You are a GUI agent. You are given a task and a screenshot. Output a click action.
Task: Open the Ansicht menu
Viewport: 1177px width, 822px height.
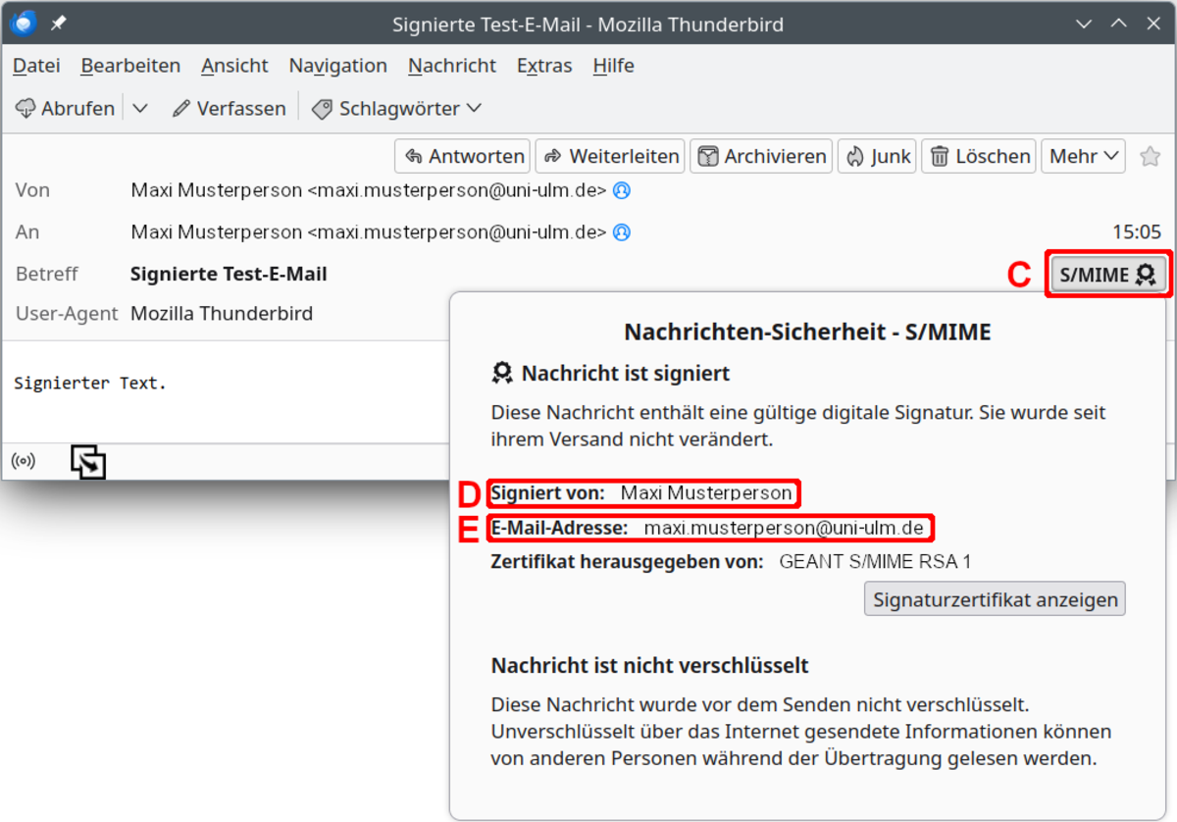[234, 66]
